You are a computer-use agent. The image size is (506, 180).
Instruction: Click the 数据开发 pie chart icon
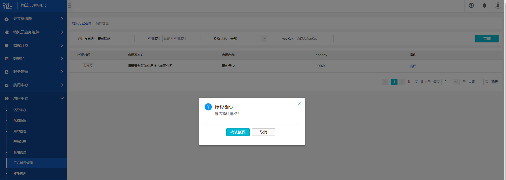coord(7,46)
